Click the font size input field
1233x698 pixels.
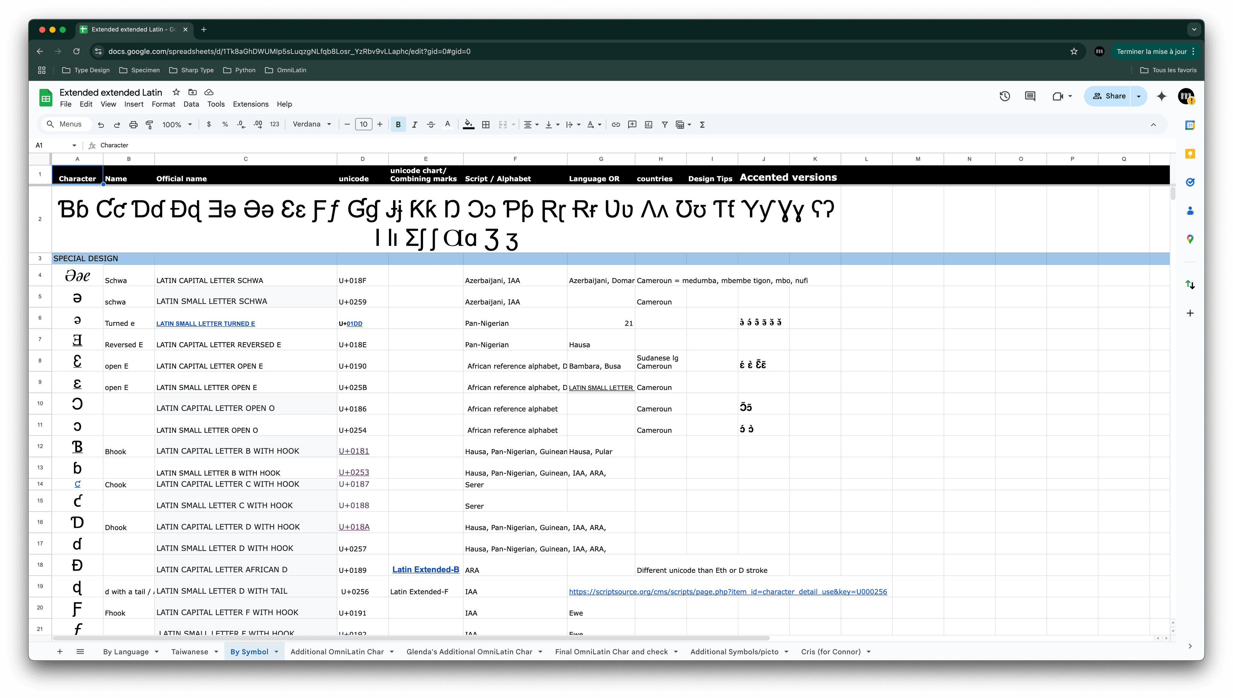363,125
